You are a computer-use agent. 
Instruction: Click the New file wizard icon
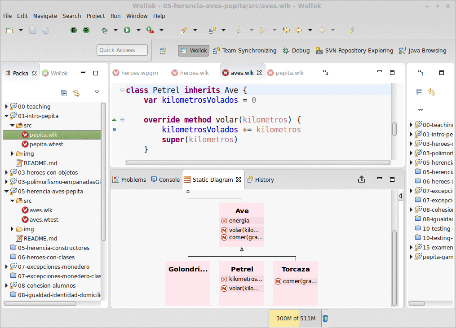9,30
